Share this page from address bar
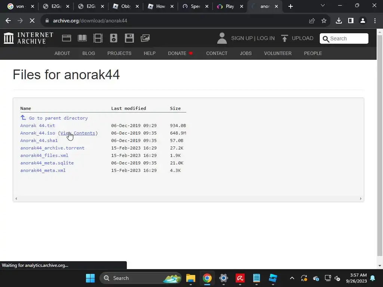The height and width of the screenshot is (287, 383). tap(312, 21)
